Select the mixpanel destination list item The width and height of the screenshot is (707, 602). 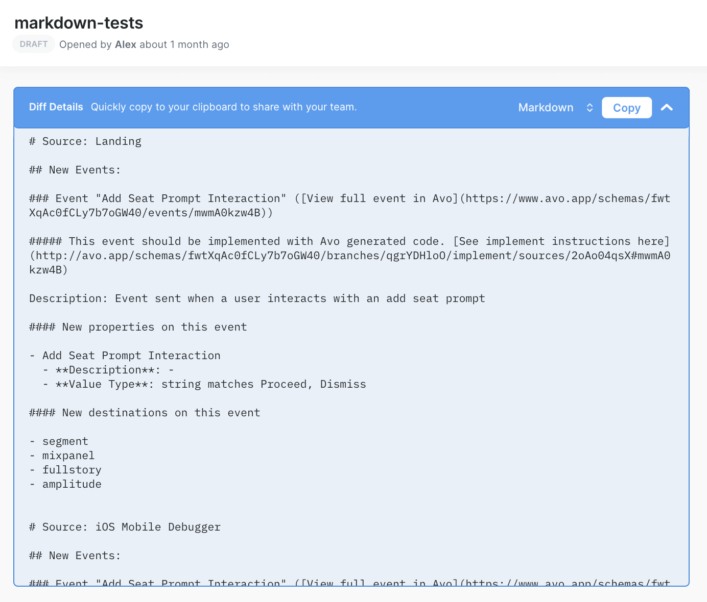[x=68, y=456]
